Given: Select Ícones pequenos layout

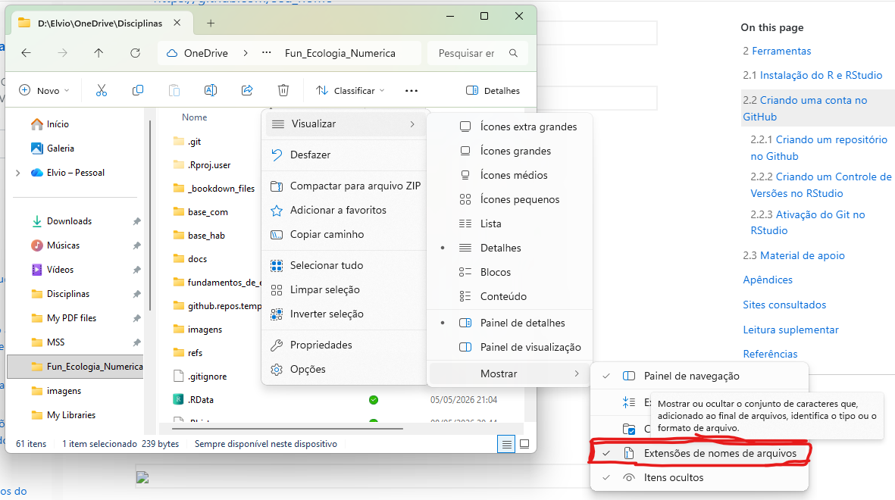Looking at the screenshot, I should pyautogui.click(x=510, y=199).
